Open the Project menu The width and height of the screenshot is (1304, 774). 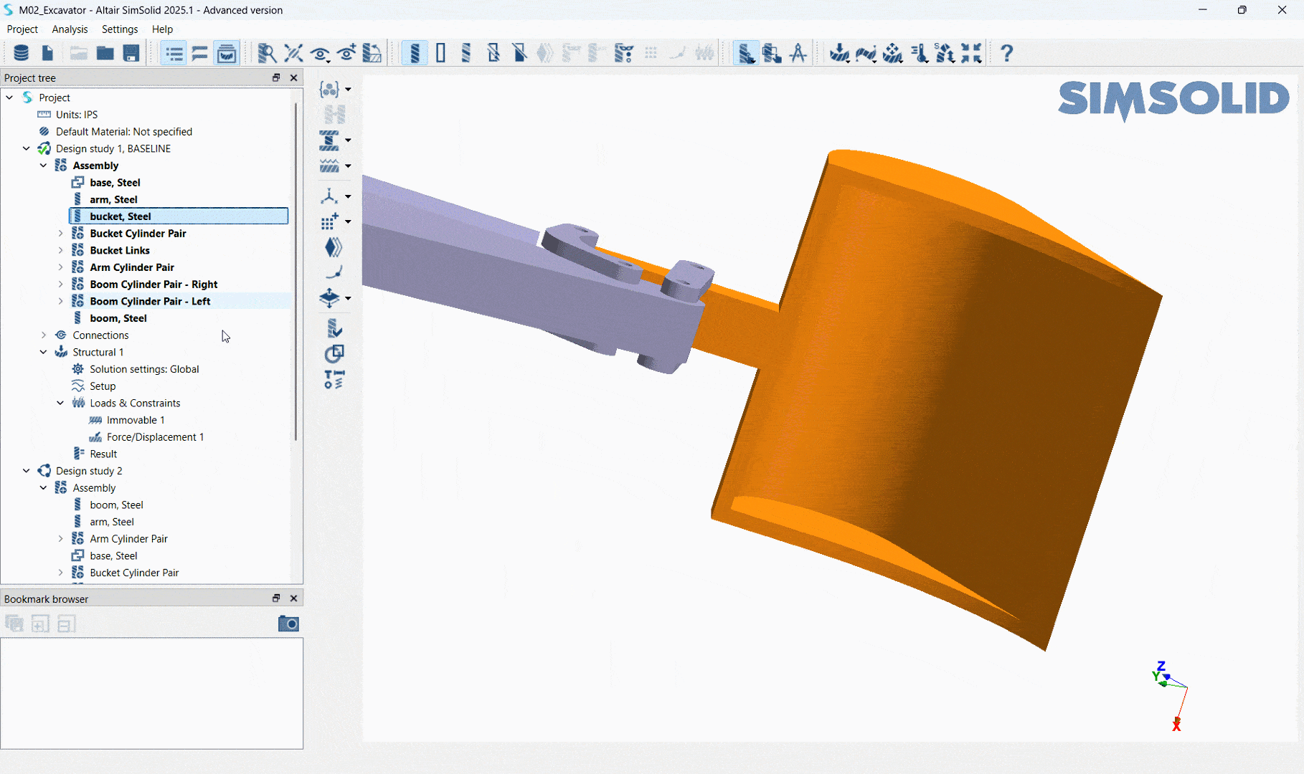pyautogui.click(x=22, y=29)
